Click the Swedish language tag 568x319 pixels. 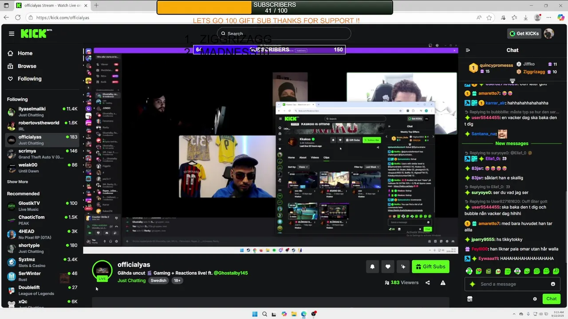click(158, 280)
